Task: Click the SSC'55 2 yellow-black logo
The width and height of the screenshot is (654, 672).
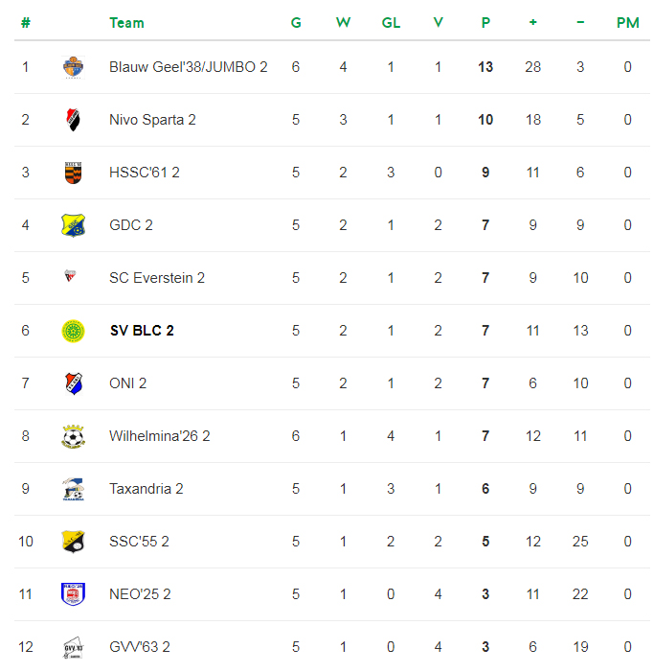Action: coord(73,542)
